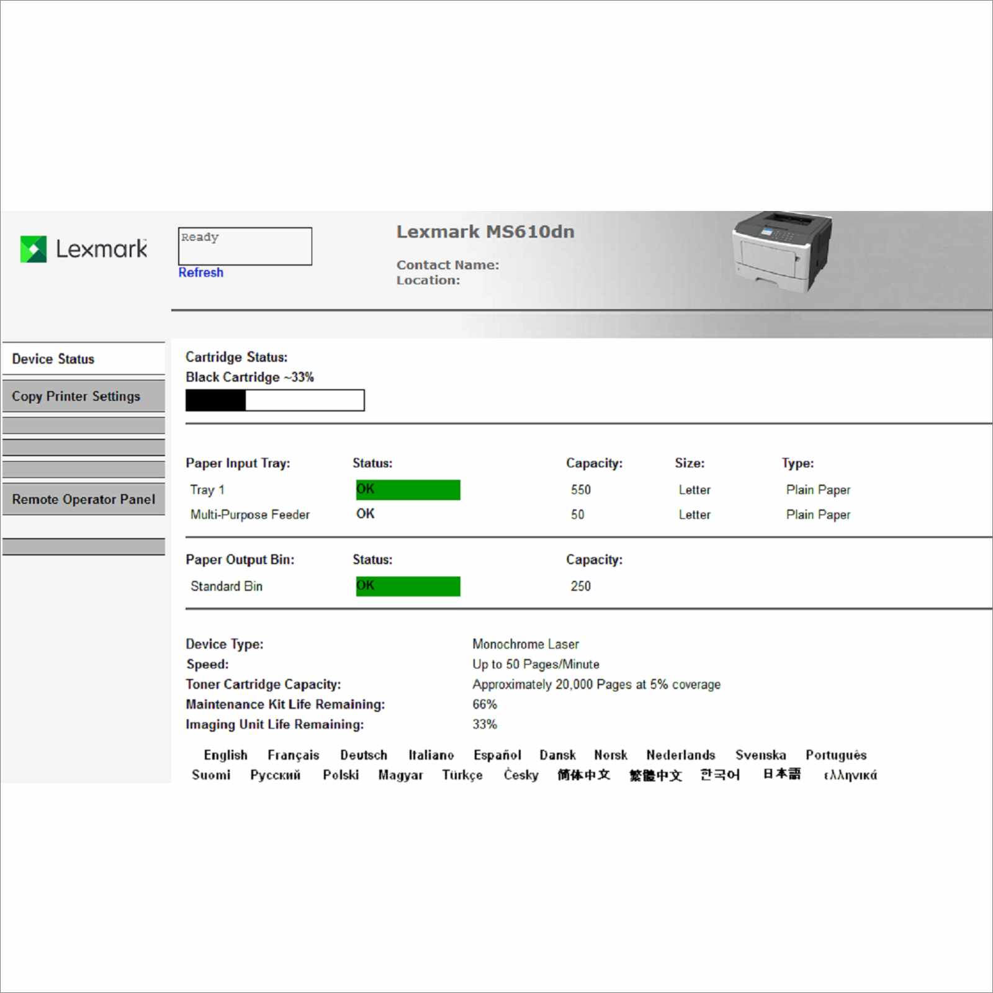This screenshot has height=993, width=993.
Task: Click the Approximately 20,000 Pages toner capacity
Action: click(596, 685)
